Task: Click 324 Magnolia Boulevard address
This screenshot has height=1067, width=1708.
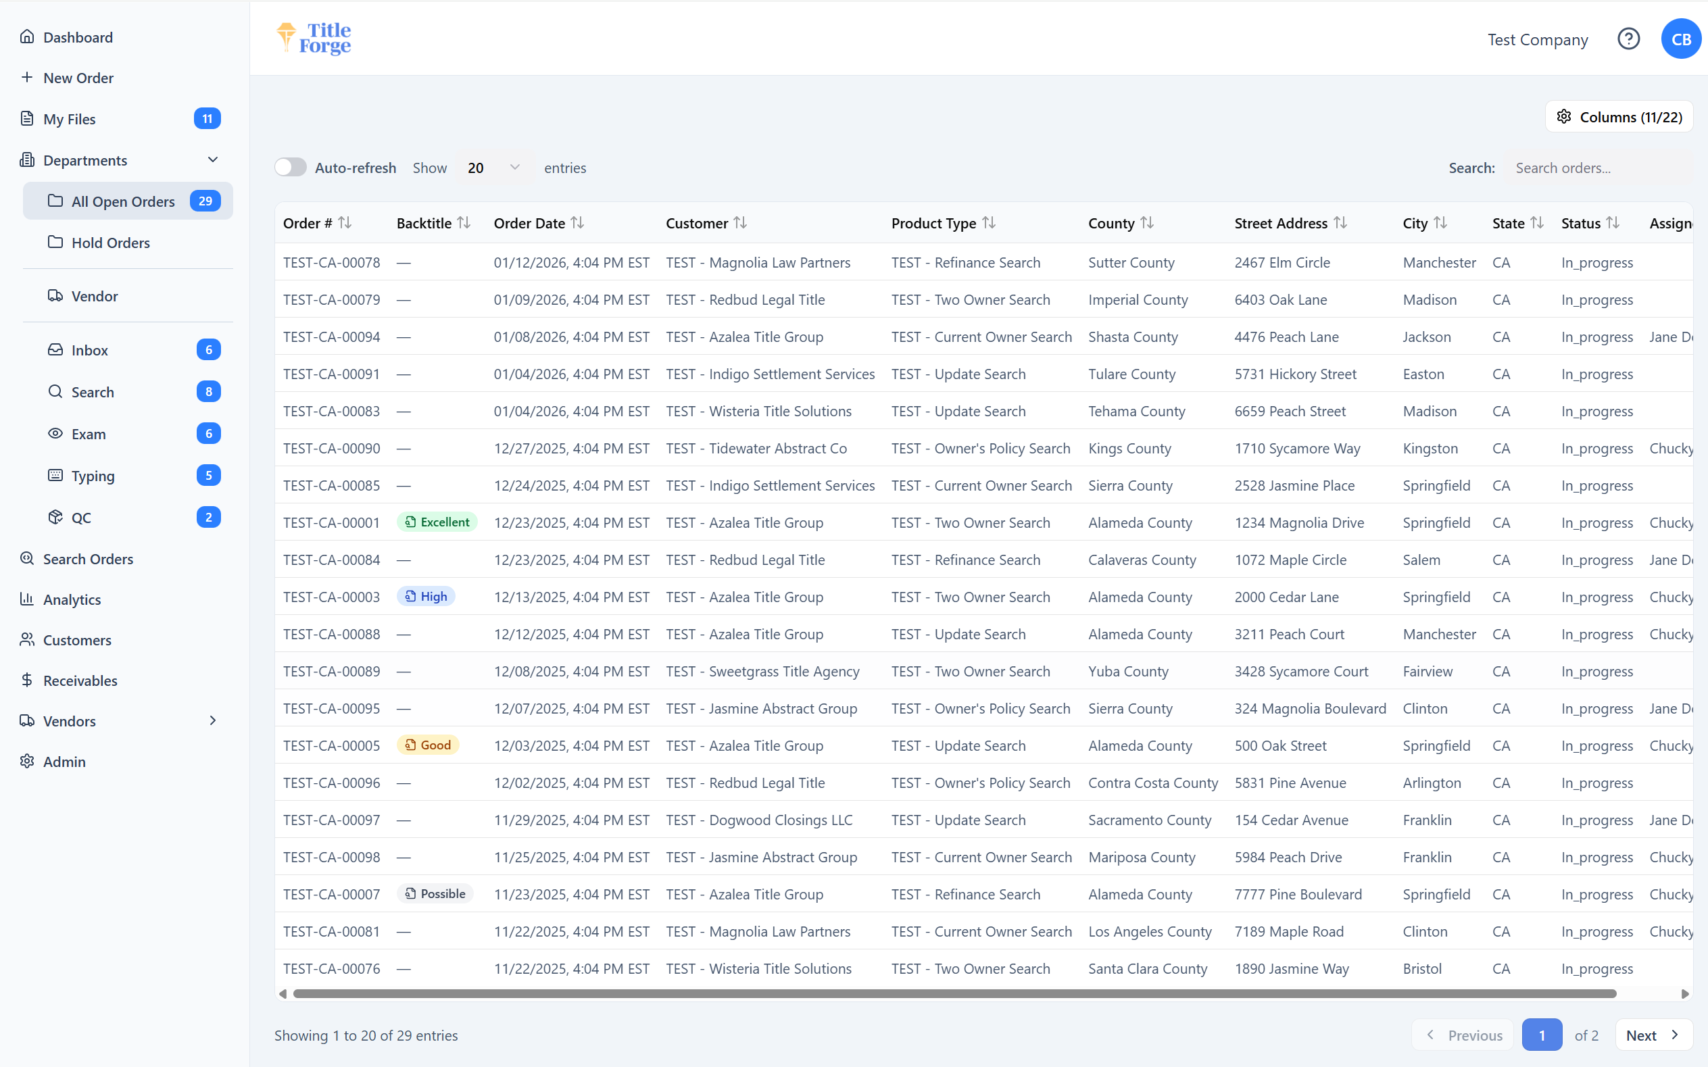Action: [x=1310, y=708]
